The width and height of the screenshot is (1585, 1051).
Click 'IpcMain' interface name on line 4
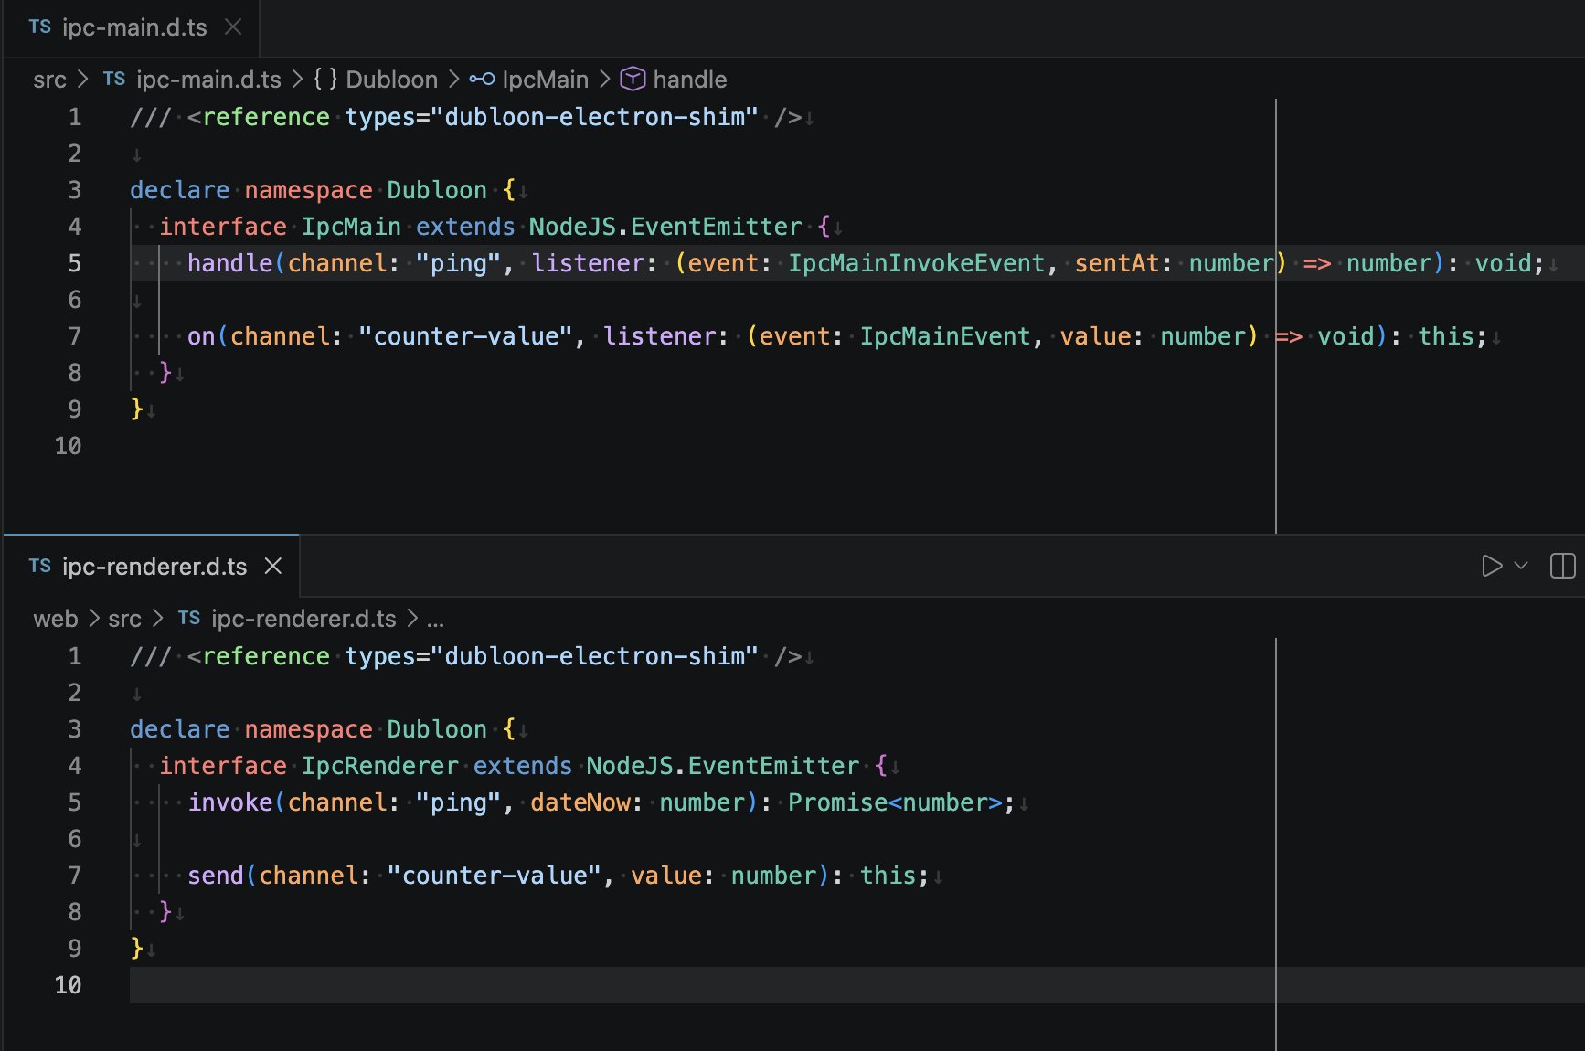pos(352,227)
